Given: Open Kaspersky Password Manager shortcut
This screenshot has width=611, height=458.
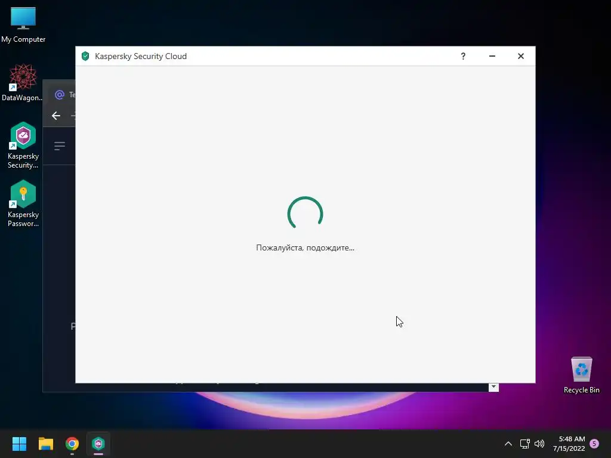Looking at the screenshot, I should (23, 203).
